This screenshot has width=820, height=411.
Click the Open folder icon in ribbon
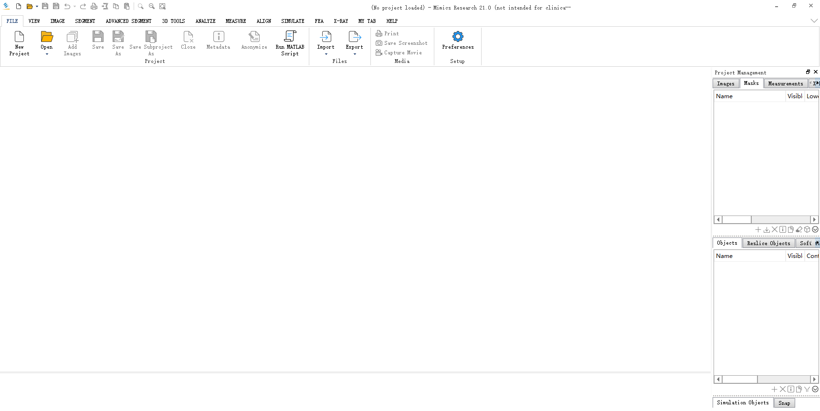click(x=46, y=37)
